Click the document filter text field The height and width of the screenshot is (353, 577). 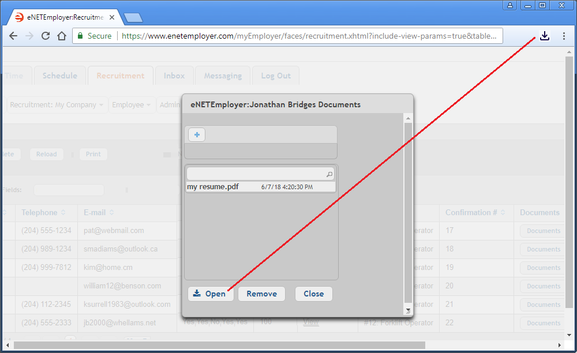point(256,174)
